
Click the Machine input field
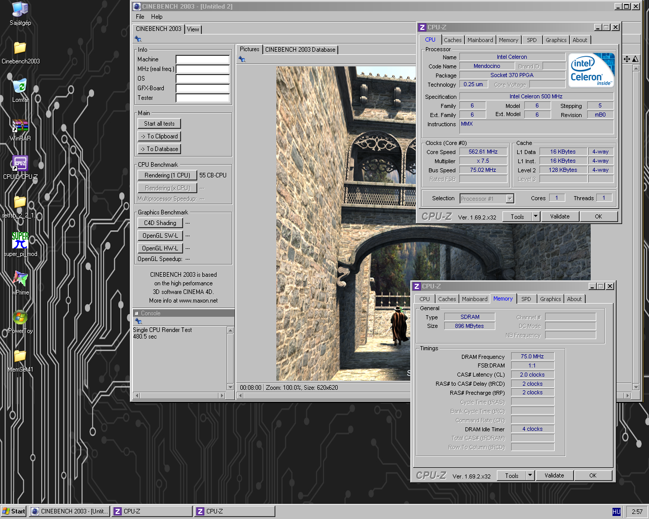(x=202, y=59)
